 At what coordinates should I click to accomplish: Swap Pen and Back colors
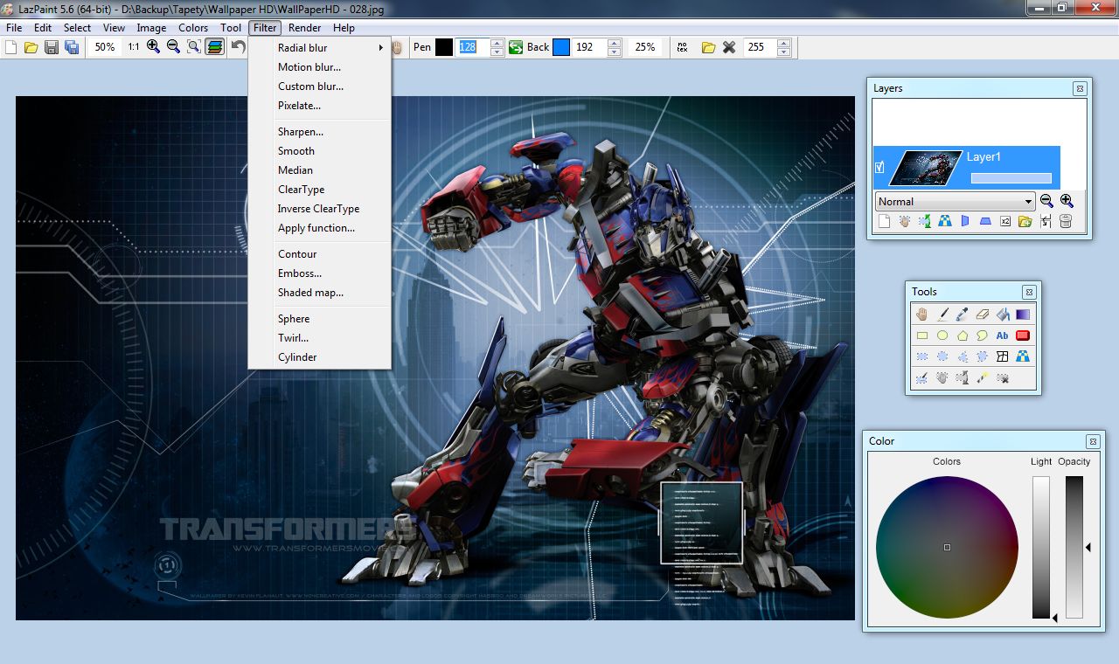tap(516, 47)
